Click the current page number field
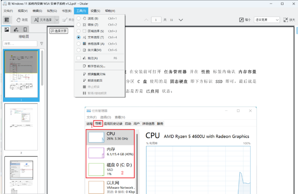This screenshot has width=298, height=194. click(x=156, y=20)
